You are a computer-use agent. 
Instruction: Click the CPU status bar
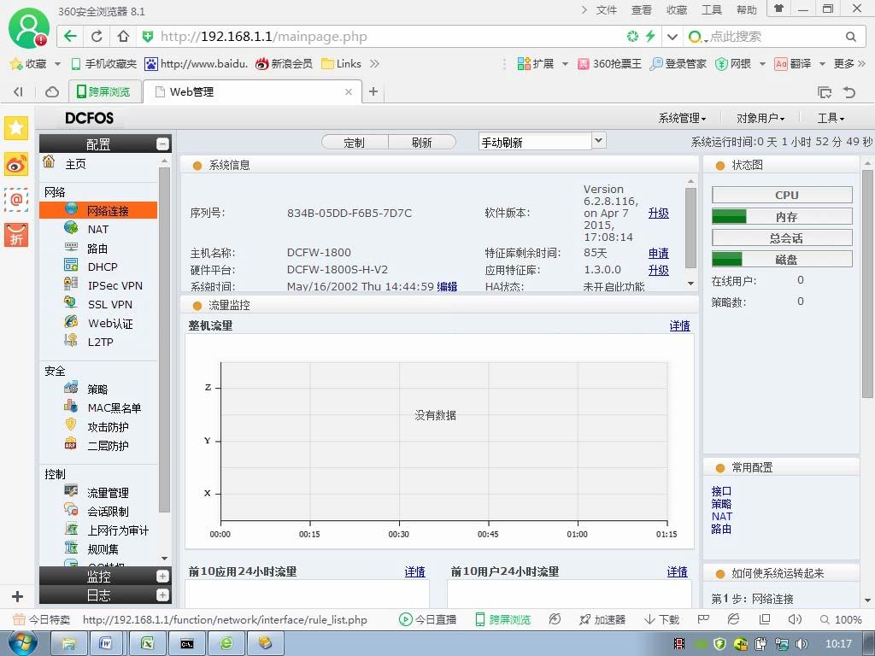(782, 195)
